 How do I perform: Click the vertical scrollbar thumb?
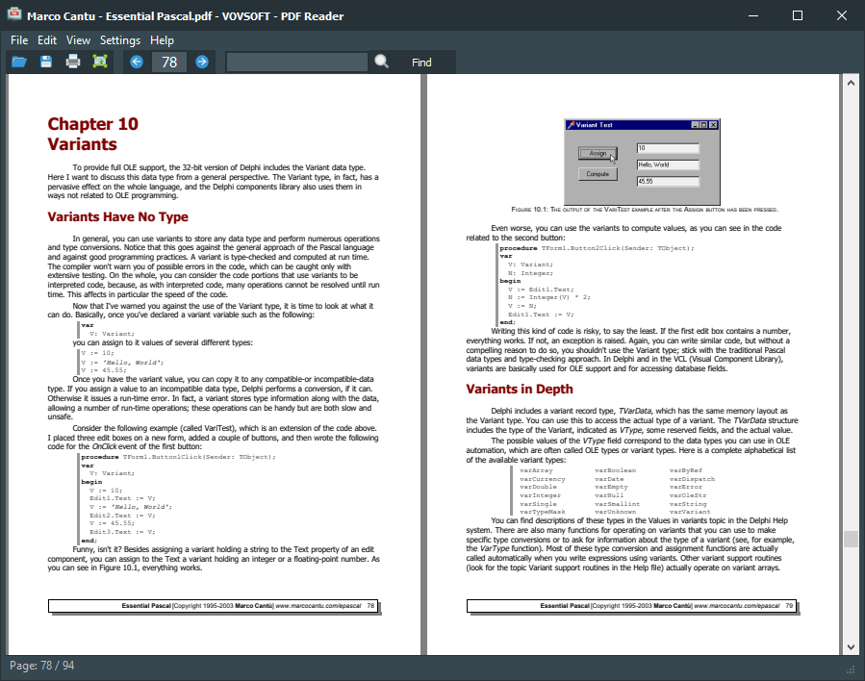coord(851,539)
